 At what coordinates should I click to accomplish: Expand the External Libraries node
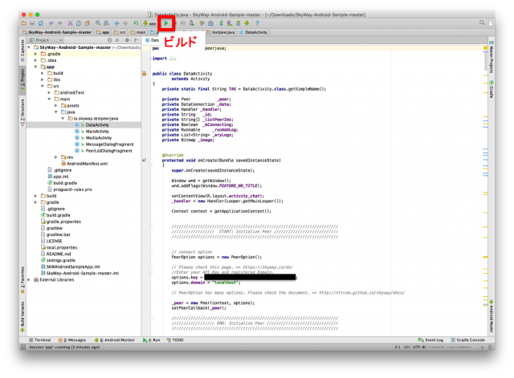pos(36,280)
